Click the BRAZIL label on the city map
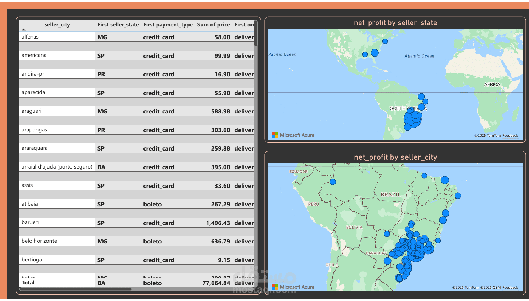529x301 pixels. (391, 195)
